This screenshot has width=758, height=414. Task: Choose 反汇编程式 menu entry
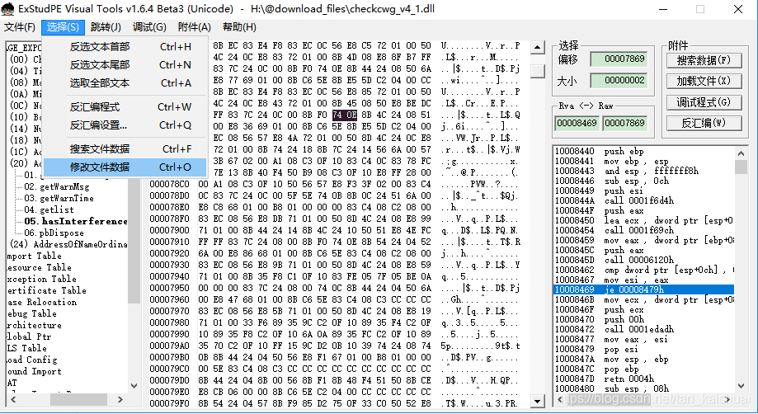(125, 106)
